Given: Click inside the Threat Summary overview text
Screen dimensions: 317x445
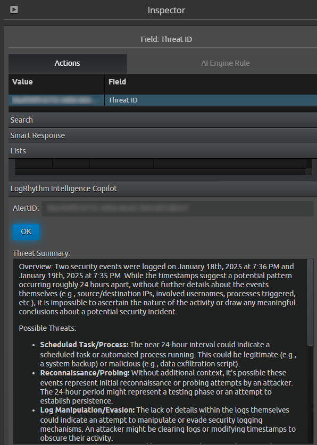Looking at the screenshot, I should (157, 289).
